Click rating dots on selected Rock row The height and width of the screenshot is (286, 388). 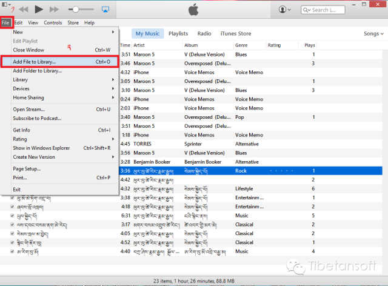click(281, 171)
